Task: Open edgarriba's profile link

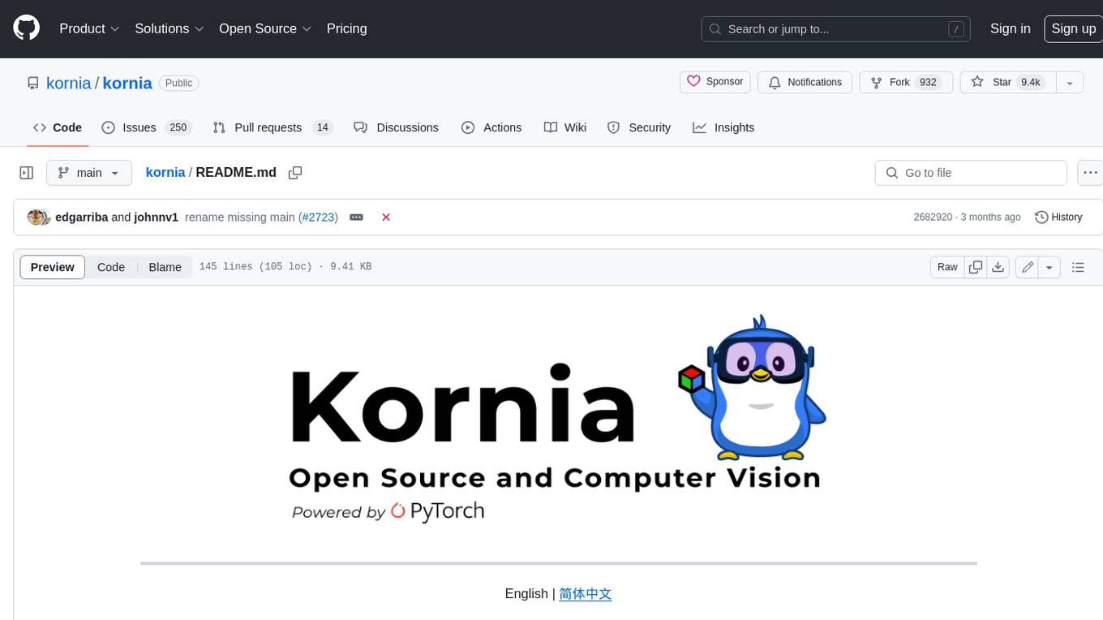Action: 81,217
